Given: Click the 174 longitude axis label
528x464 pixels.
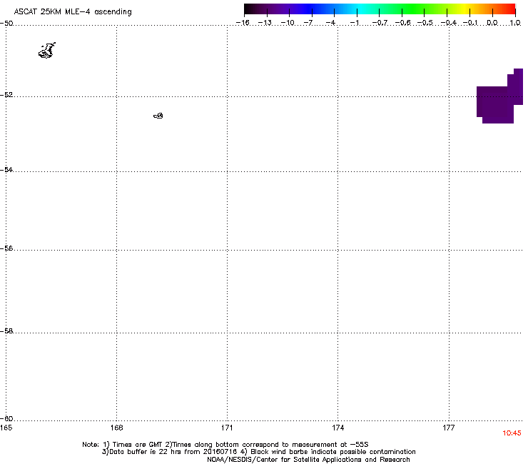Looking at the screenshot, I should (x=338, y=428).
